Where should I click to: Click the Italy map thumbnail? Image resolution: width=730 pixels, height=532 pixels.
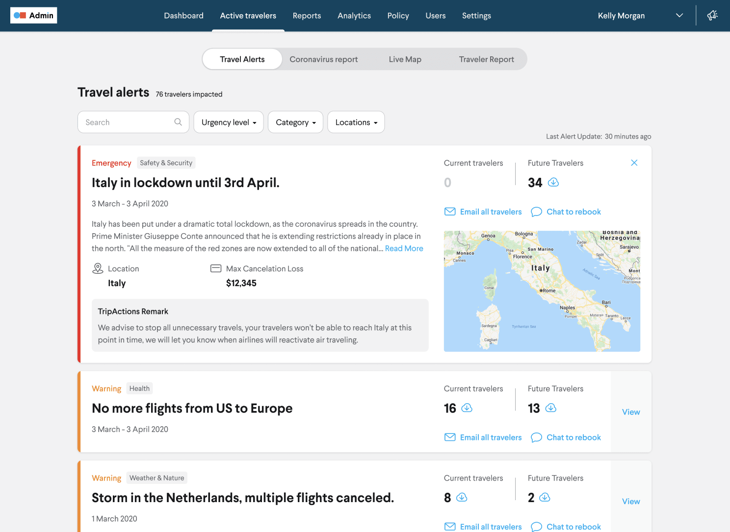click(x=542, y=291)
